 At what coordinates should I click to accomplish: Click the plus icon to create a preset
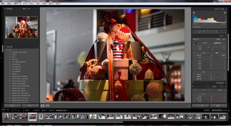tap(38, 47)
